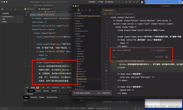The image size is (183, 110).
Task: Close button.wxml tab in back DevTools window
Action: click(x=51, y=9)
